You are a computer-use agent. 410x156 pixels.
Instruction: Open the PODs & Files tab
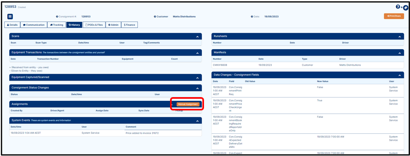point(94,25)
